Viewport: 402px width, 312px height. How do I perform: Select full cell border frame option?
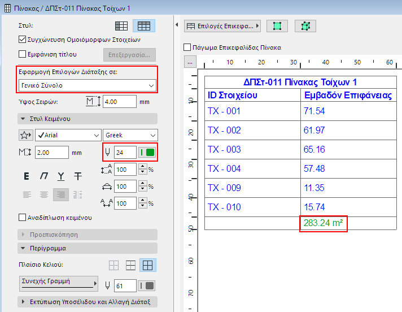148,265
